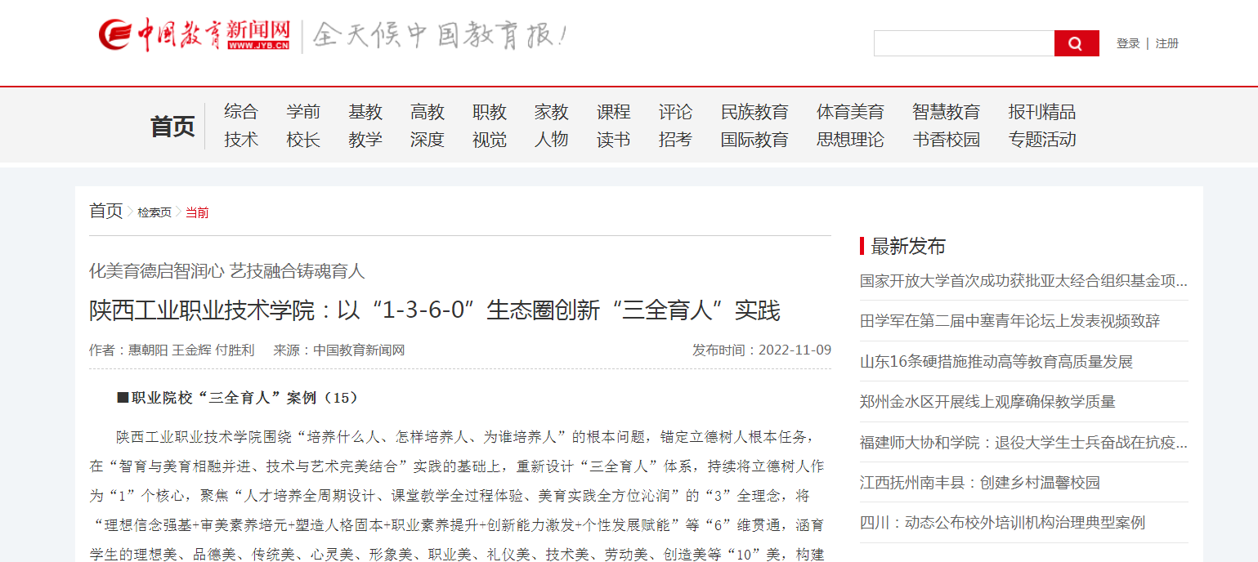This screenshot has width=1258, height=562.
Task: Select the 综合 navigation item
Action: point(241,112)
